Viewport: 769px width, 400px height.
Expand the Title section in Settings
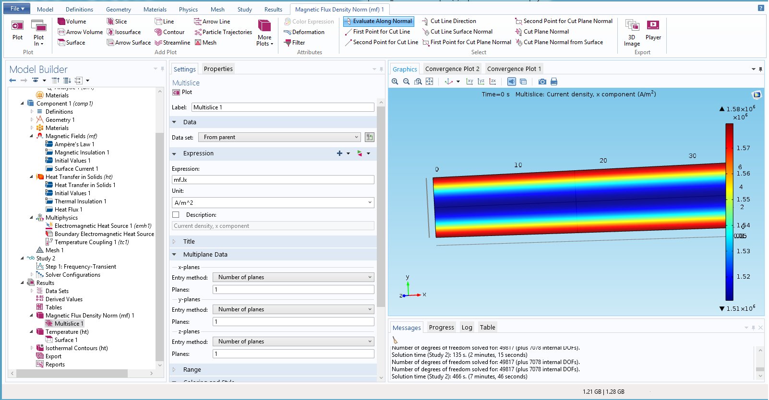coord(189,242)
